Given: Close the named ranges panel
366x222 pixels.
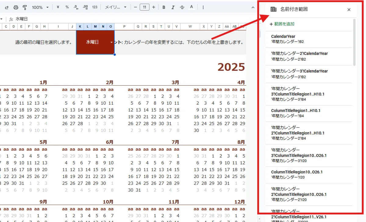Looking at the screenshot, I should pos(349,10).
